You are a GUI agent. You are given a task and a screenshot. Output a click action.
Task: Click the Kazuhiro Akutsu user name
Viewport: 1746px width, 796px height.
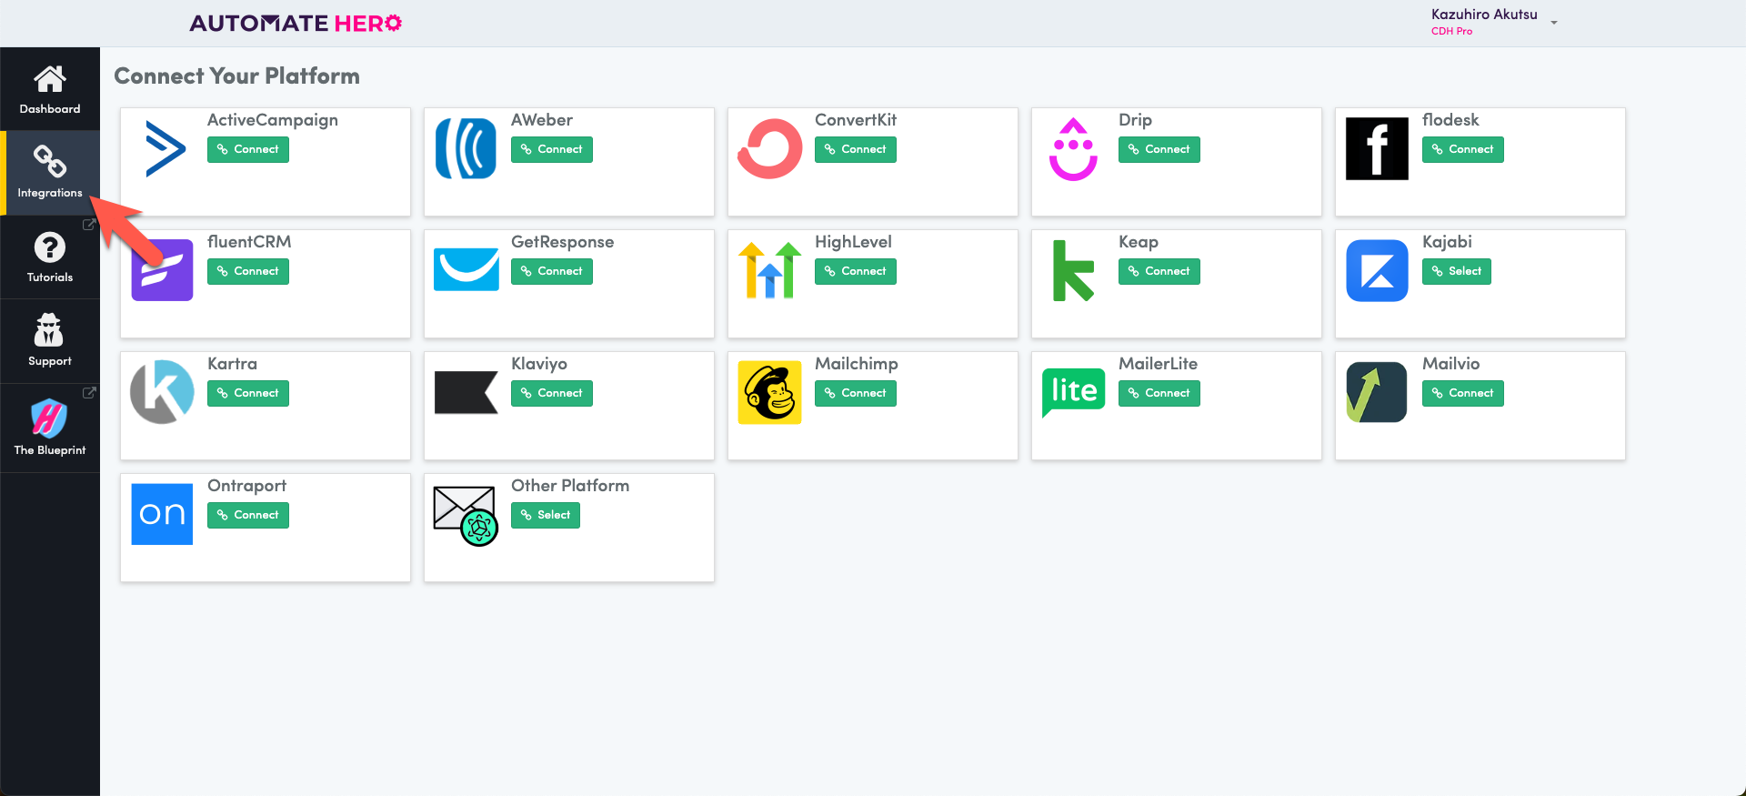1484,15
